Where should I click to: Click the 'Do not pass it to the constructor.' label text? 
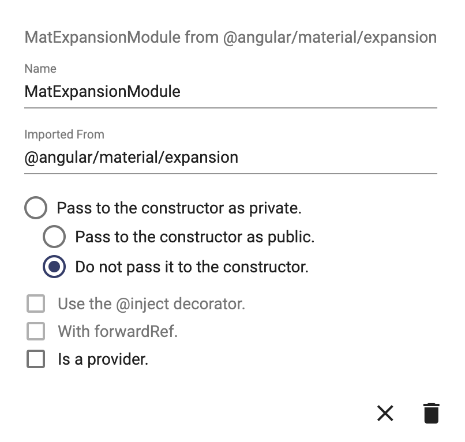click(192, 267)
